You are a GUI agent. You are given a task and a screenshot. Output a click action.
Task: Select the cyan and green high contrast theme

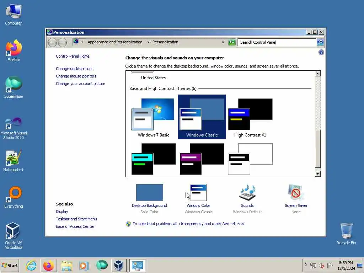153,159
